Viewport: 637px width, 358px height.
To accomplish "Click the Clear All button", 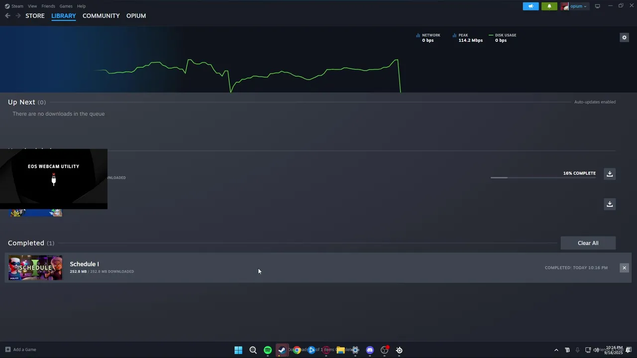I will coord(588,243).
